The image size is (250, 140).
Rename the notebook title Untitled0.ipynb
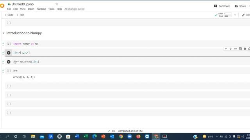click(23, 4)
